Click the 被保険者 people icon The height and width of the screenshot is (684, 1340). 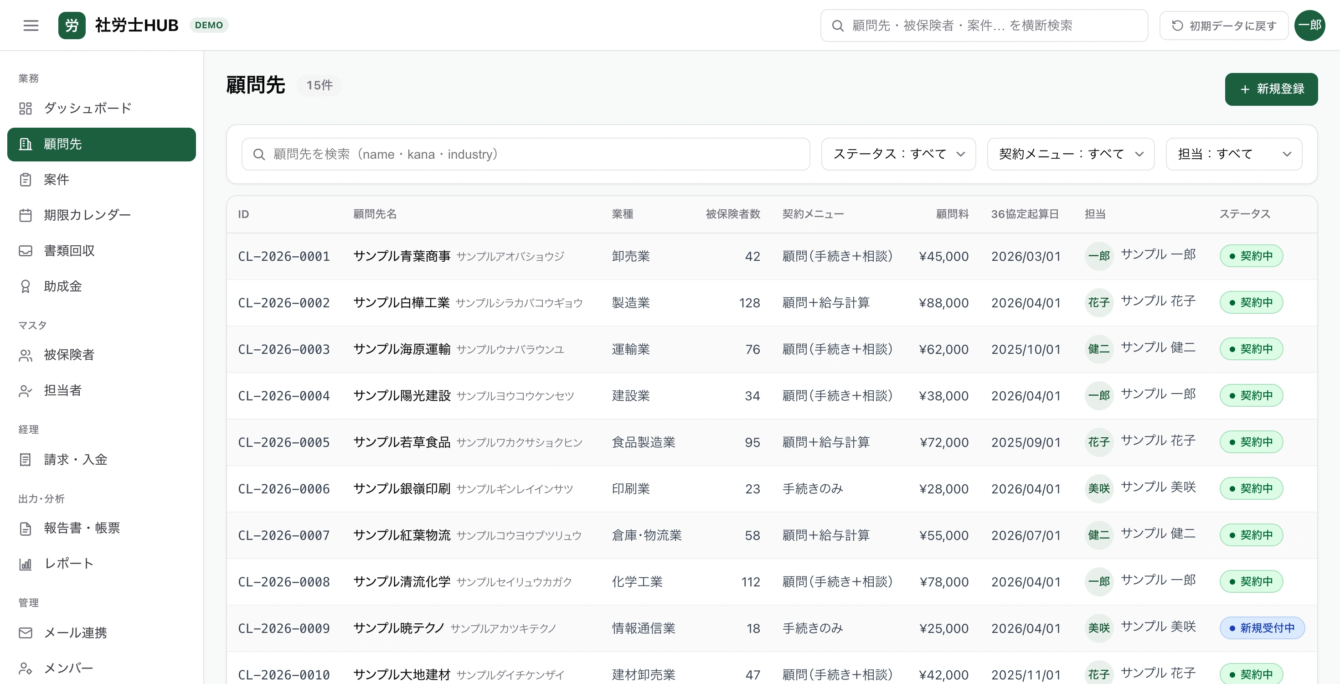(26, 355)
